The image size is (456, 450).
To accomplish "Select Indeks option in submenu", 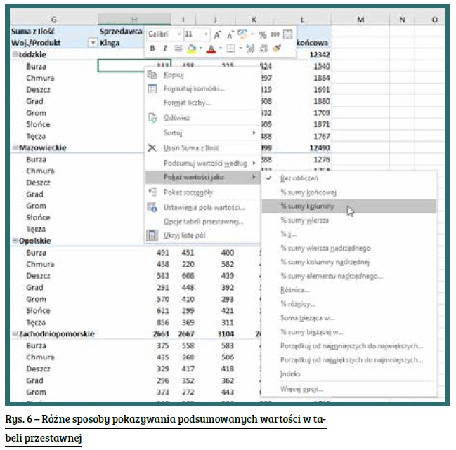I will [x=349, y=373].
